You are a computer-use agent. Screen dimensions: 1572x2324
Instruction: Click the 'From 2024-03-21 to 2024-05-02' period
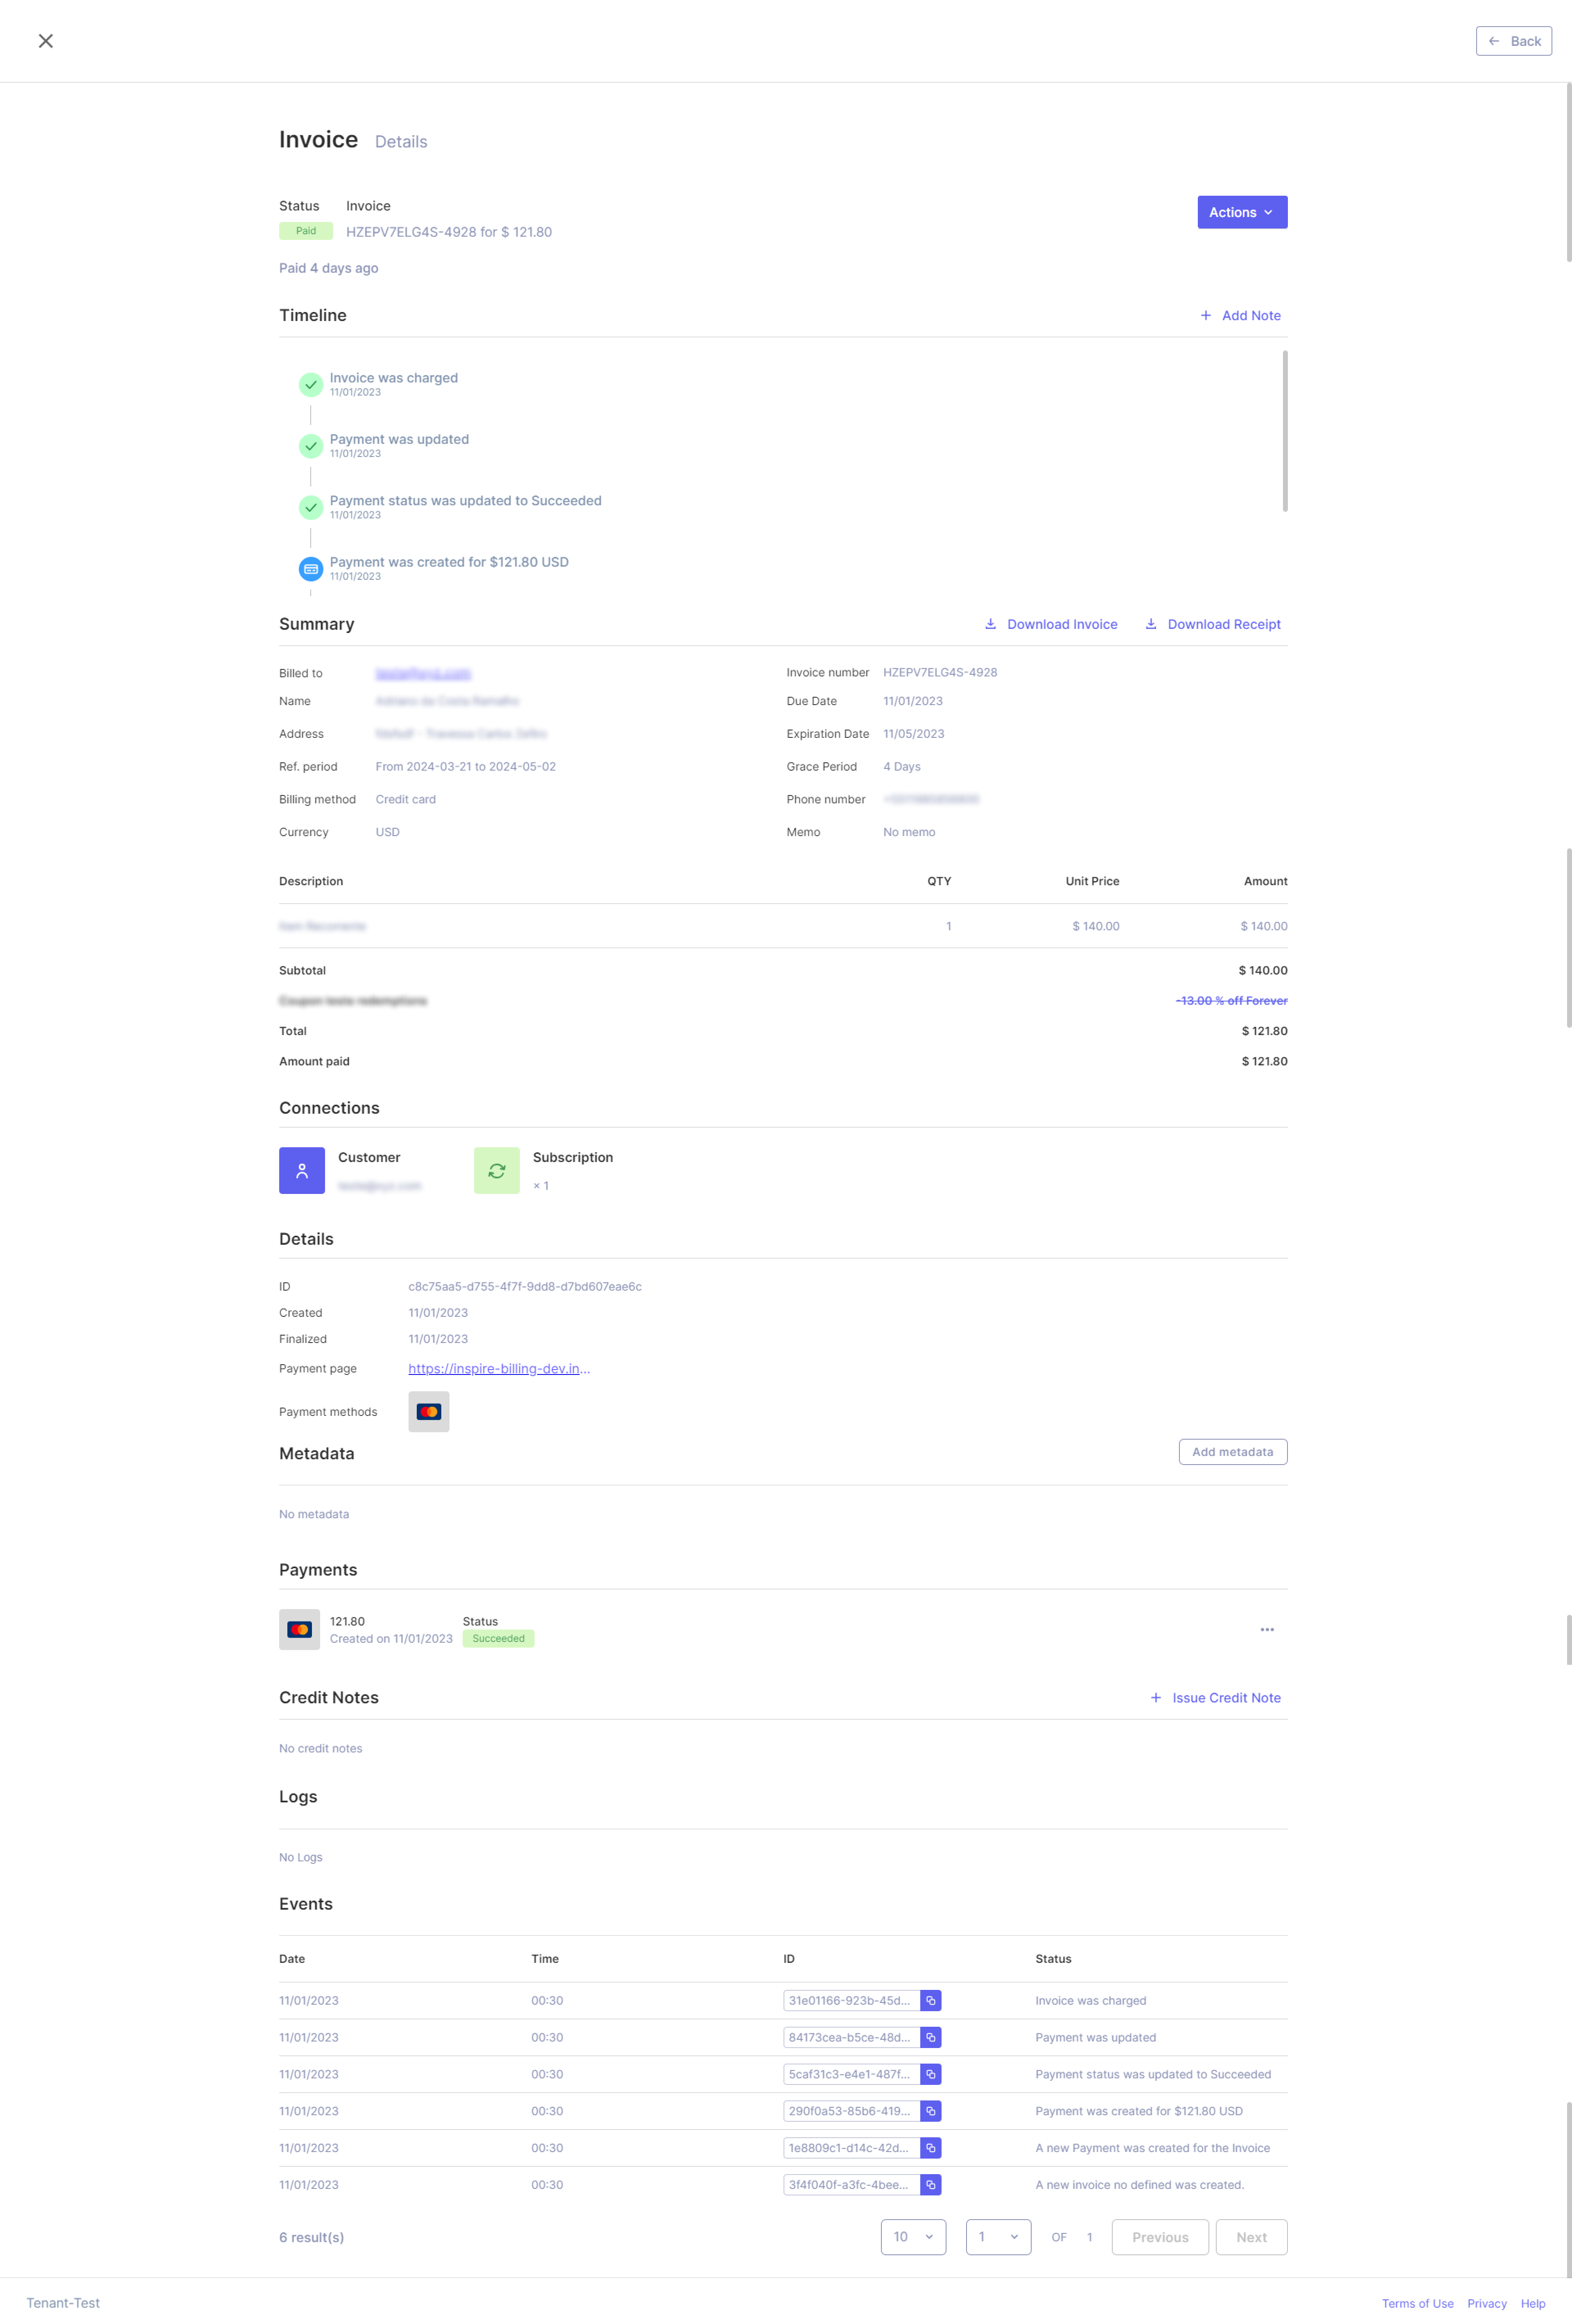coord(465,766)
